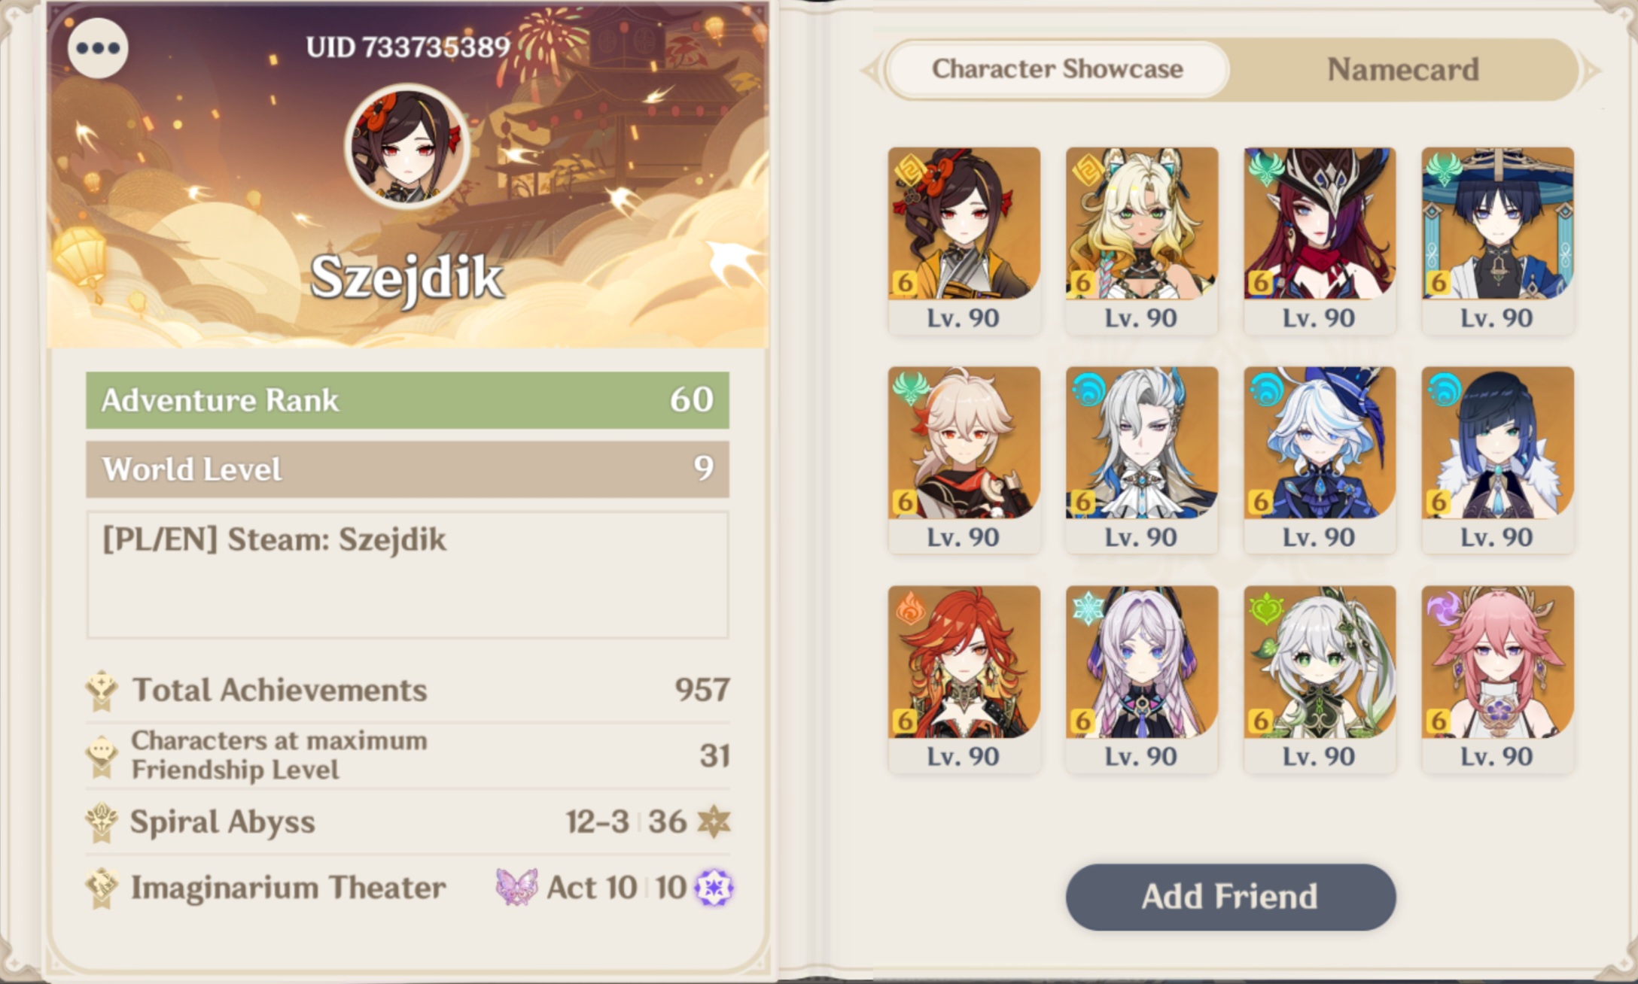Click the Spiral Abyss star icon
Viewport: 1638px width, 984px height.
click(714, 822)
